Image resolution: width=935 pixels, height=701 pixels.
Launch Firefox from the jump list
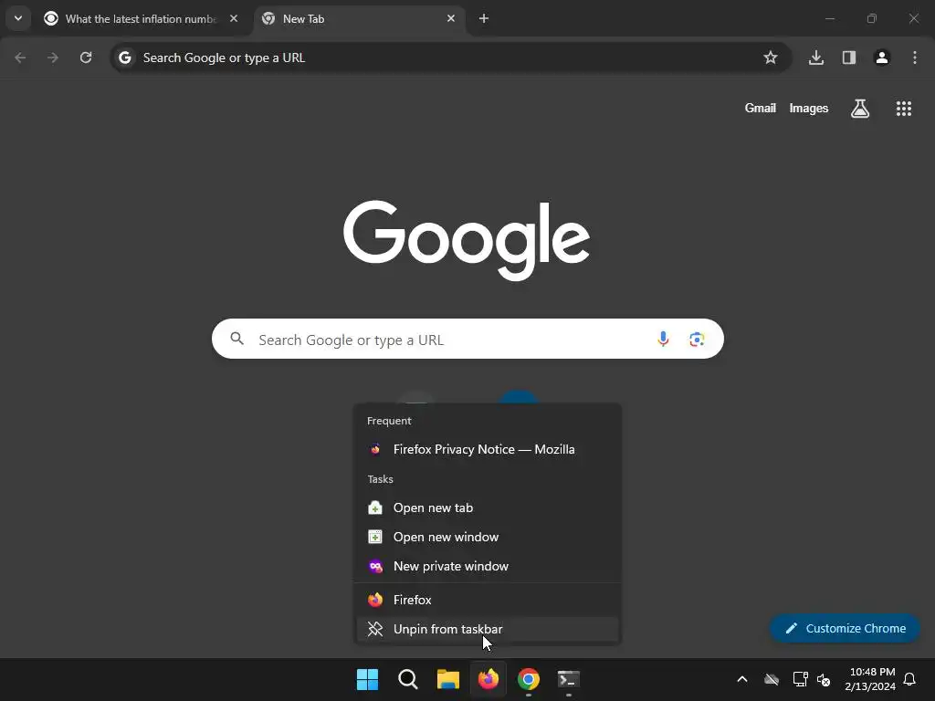(x=488, y=600)
